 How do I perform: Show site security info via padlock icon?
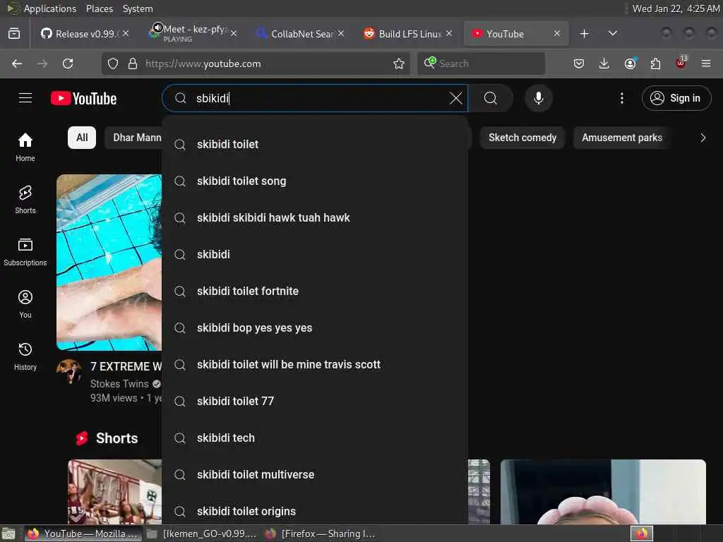tap(133, 64)
